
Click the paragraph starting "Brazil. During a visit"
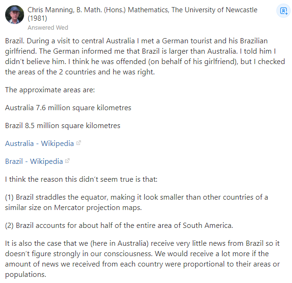tap(137, 57)
